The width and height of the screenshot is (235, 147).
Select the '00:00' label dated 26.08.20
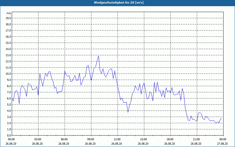(11, 139)
